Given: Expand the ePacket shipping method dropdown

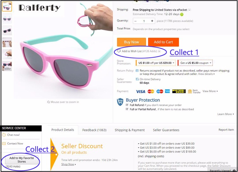Looking at the screenshot, I should [189, 10].
